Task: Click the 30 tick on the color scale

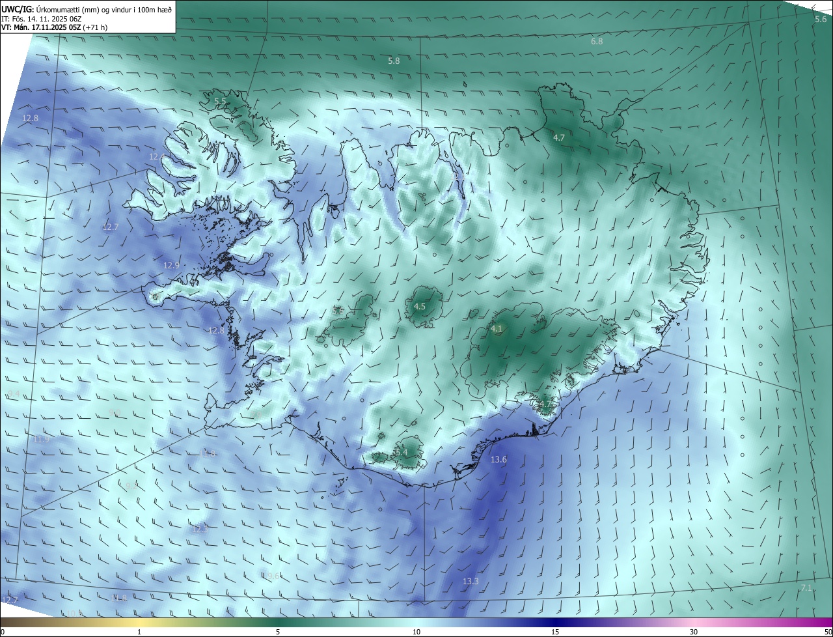Action: click(694, 632)
